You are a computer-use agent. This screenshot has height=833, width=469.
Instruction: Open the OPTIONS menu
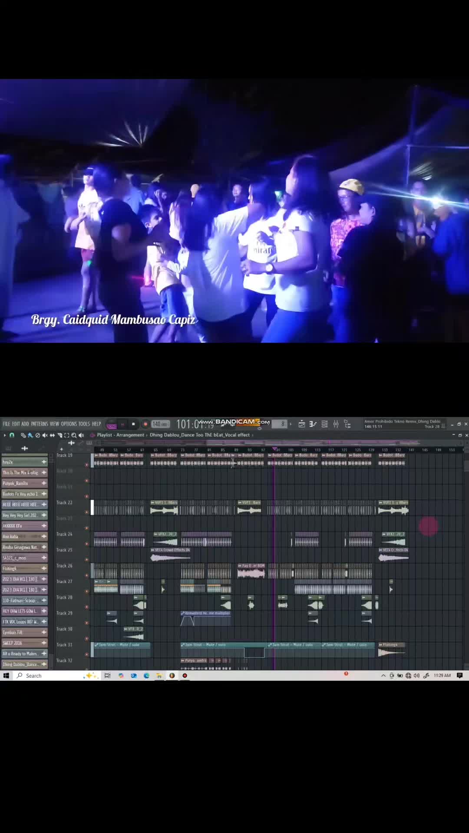click(x=69, y=424)
